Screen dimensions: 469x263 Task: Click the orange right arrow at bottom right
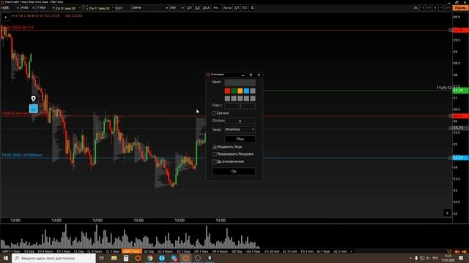(464, 251)
